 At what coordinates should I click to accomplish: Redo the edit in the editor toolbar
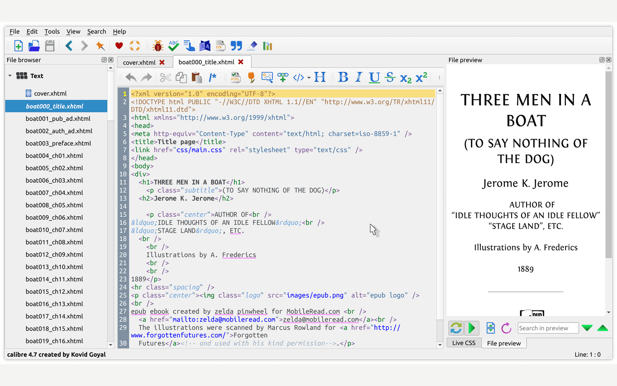pos(147,78)
